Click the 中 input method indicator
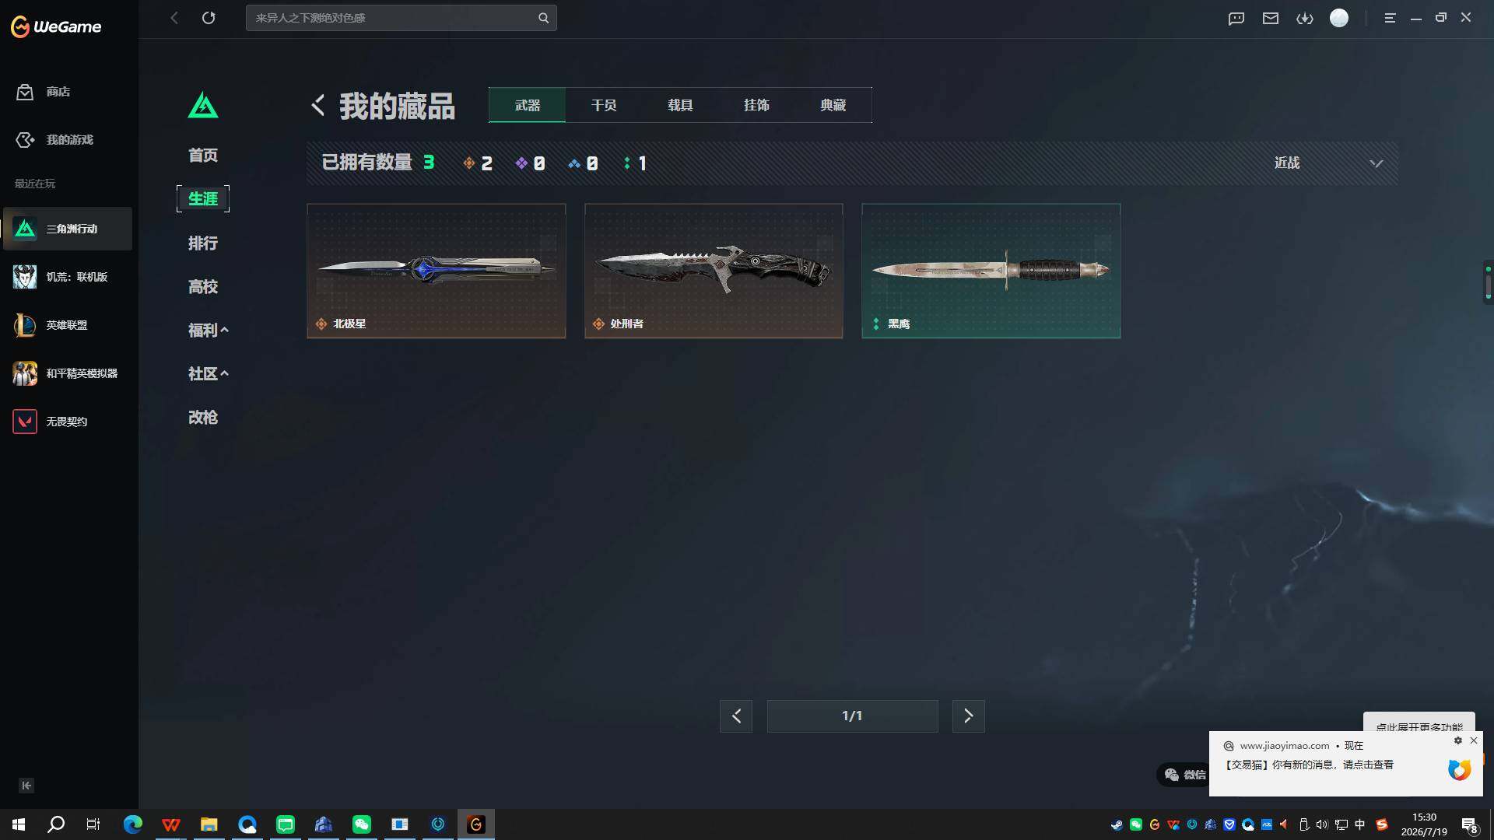The width and height of the screenshot is (1494, 840). [1360, 824]
